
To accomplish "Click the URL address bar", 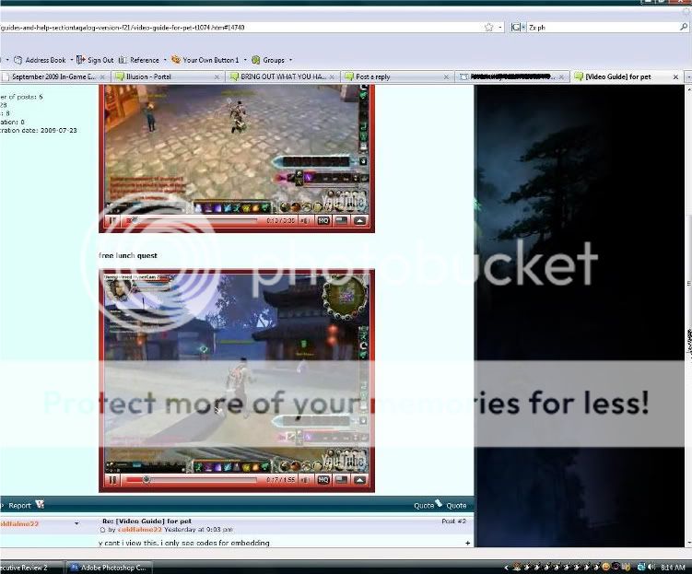I will point(240,28).
